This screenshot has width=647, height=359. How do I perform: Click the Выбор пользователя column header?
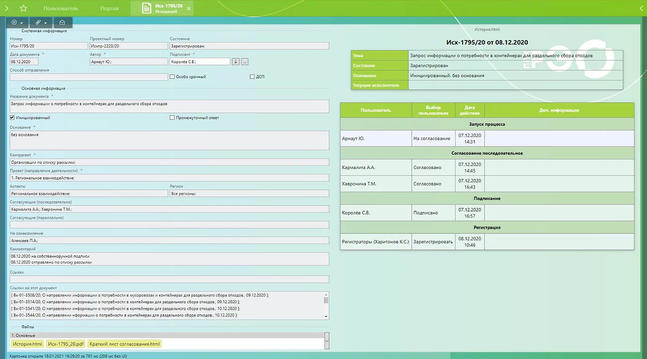pos(433,110)
